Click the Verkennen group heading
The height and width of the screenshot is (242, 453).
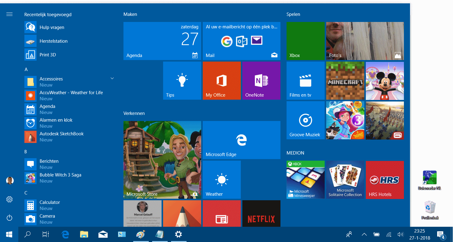134,113
